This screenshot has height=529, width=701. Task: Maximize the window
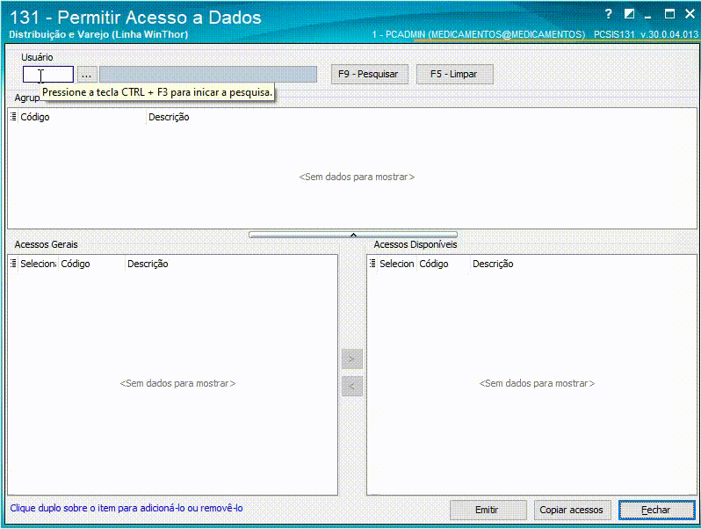pos(669,14)
